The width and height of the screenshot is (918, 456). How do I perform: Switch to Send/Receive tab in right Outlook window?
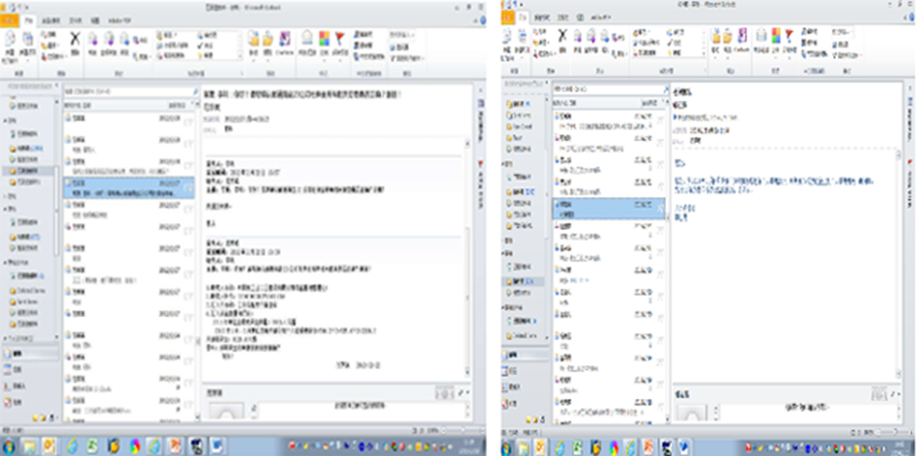pos(544,19)
